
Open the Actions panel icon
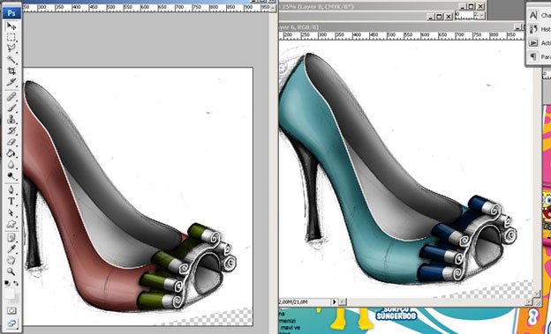pos(533,43)
